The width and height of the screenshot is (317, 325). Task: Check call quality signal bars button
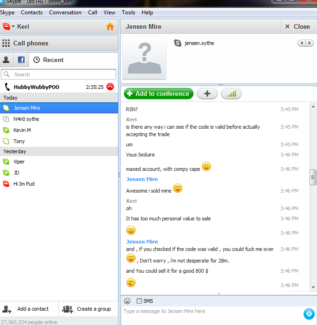pos(231,94)
